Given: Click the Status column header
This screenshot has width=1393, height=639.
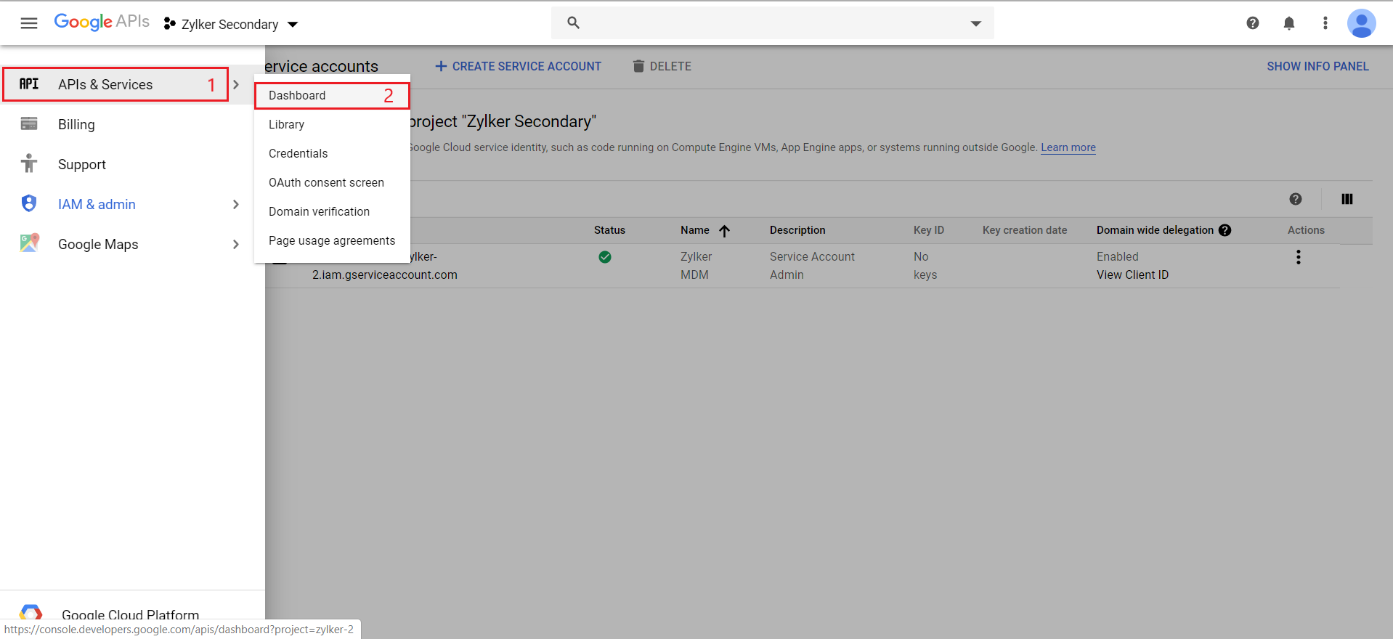Looking at the screenshot, I should click(609, 230).
